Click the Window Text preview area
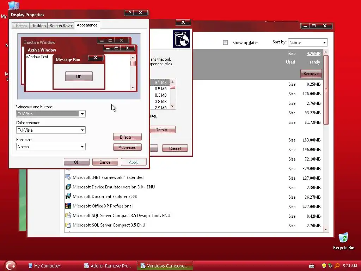 pos(37,57)
